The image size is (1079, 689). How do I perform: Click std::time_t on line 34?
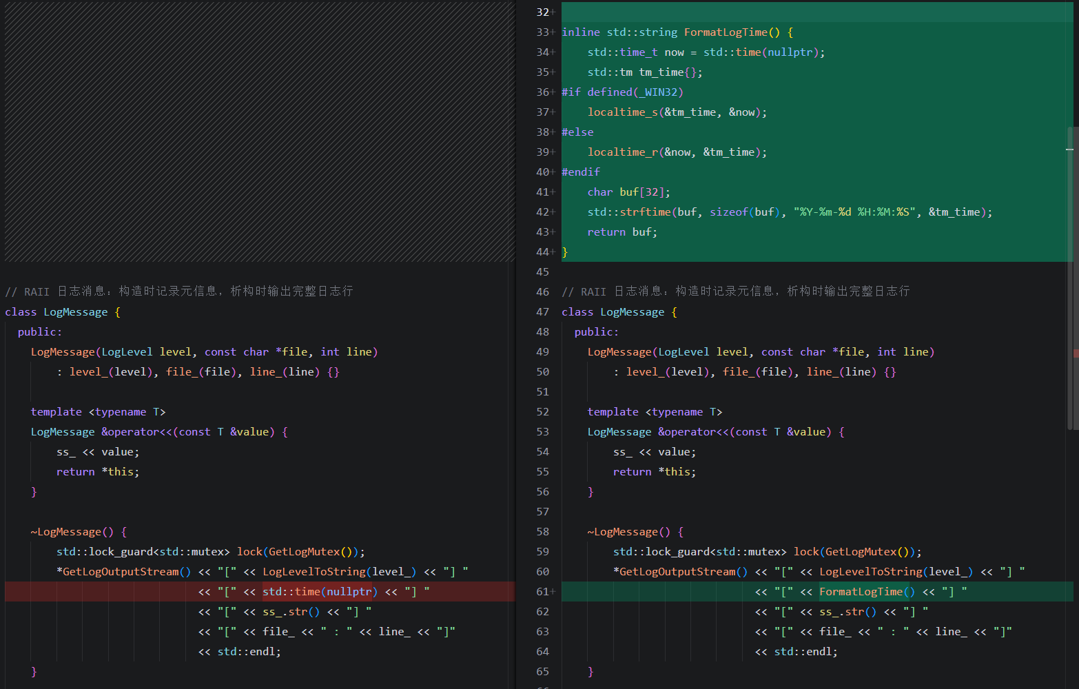[x=622, y=52]
